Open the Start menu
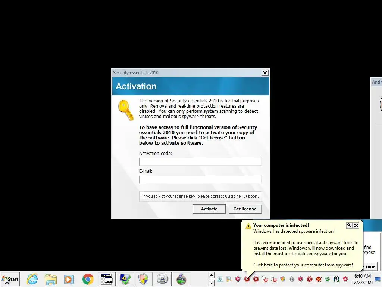The height and width of the screenshot is (287, 382). coord(10,279)
